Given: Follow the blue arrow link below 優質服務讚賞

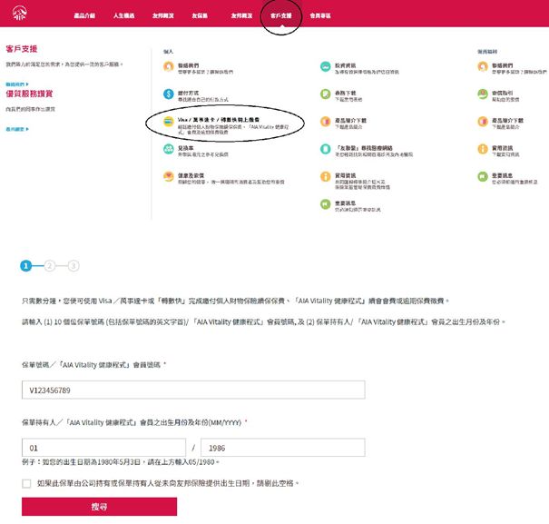Looking at the screenshot, I should coord(17,129).
